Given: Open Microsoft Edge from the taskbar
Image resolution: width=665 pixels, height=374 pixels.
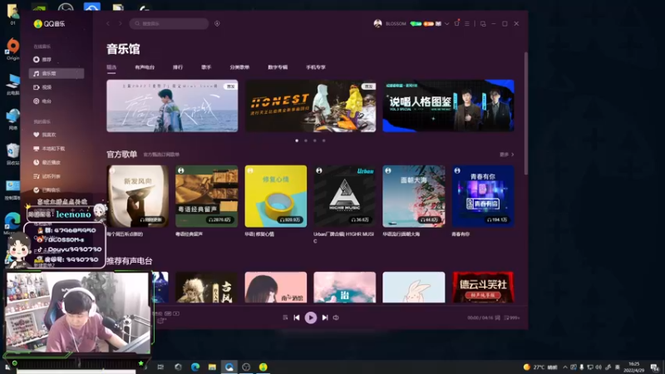Looking at the screenshot, I should (x=195, y=367).
